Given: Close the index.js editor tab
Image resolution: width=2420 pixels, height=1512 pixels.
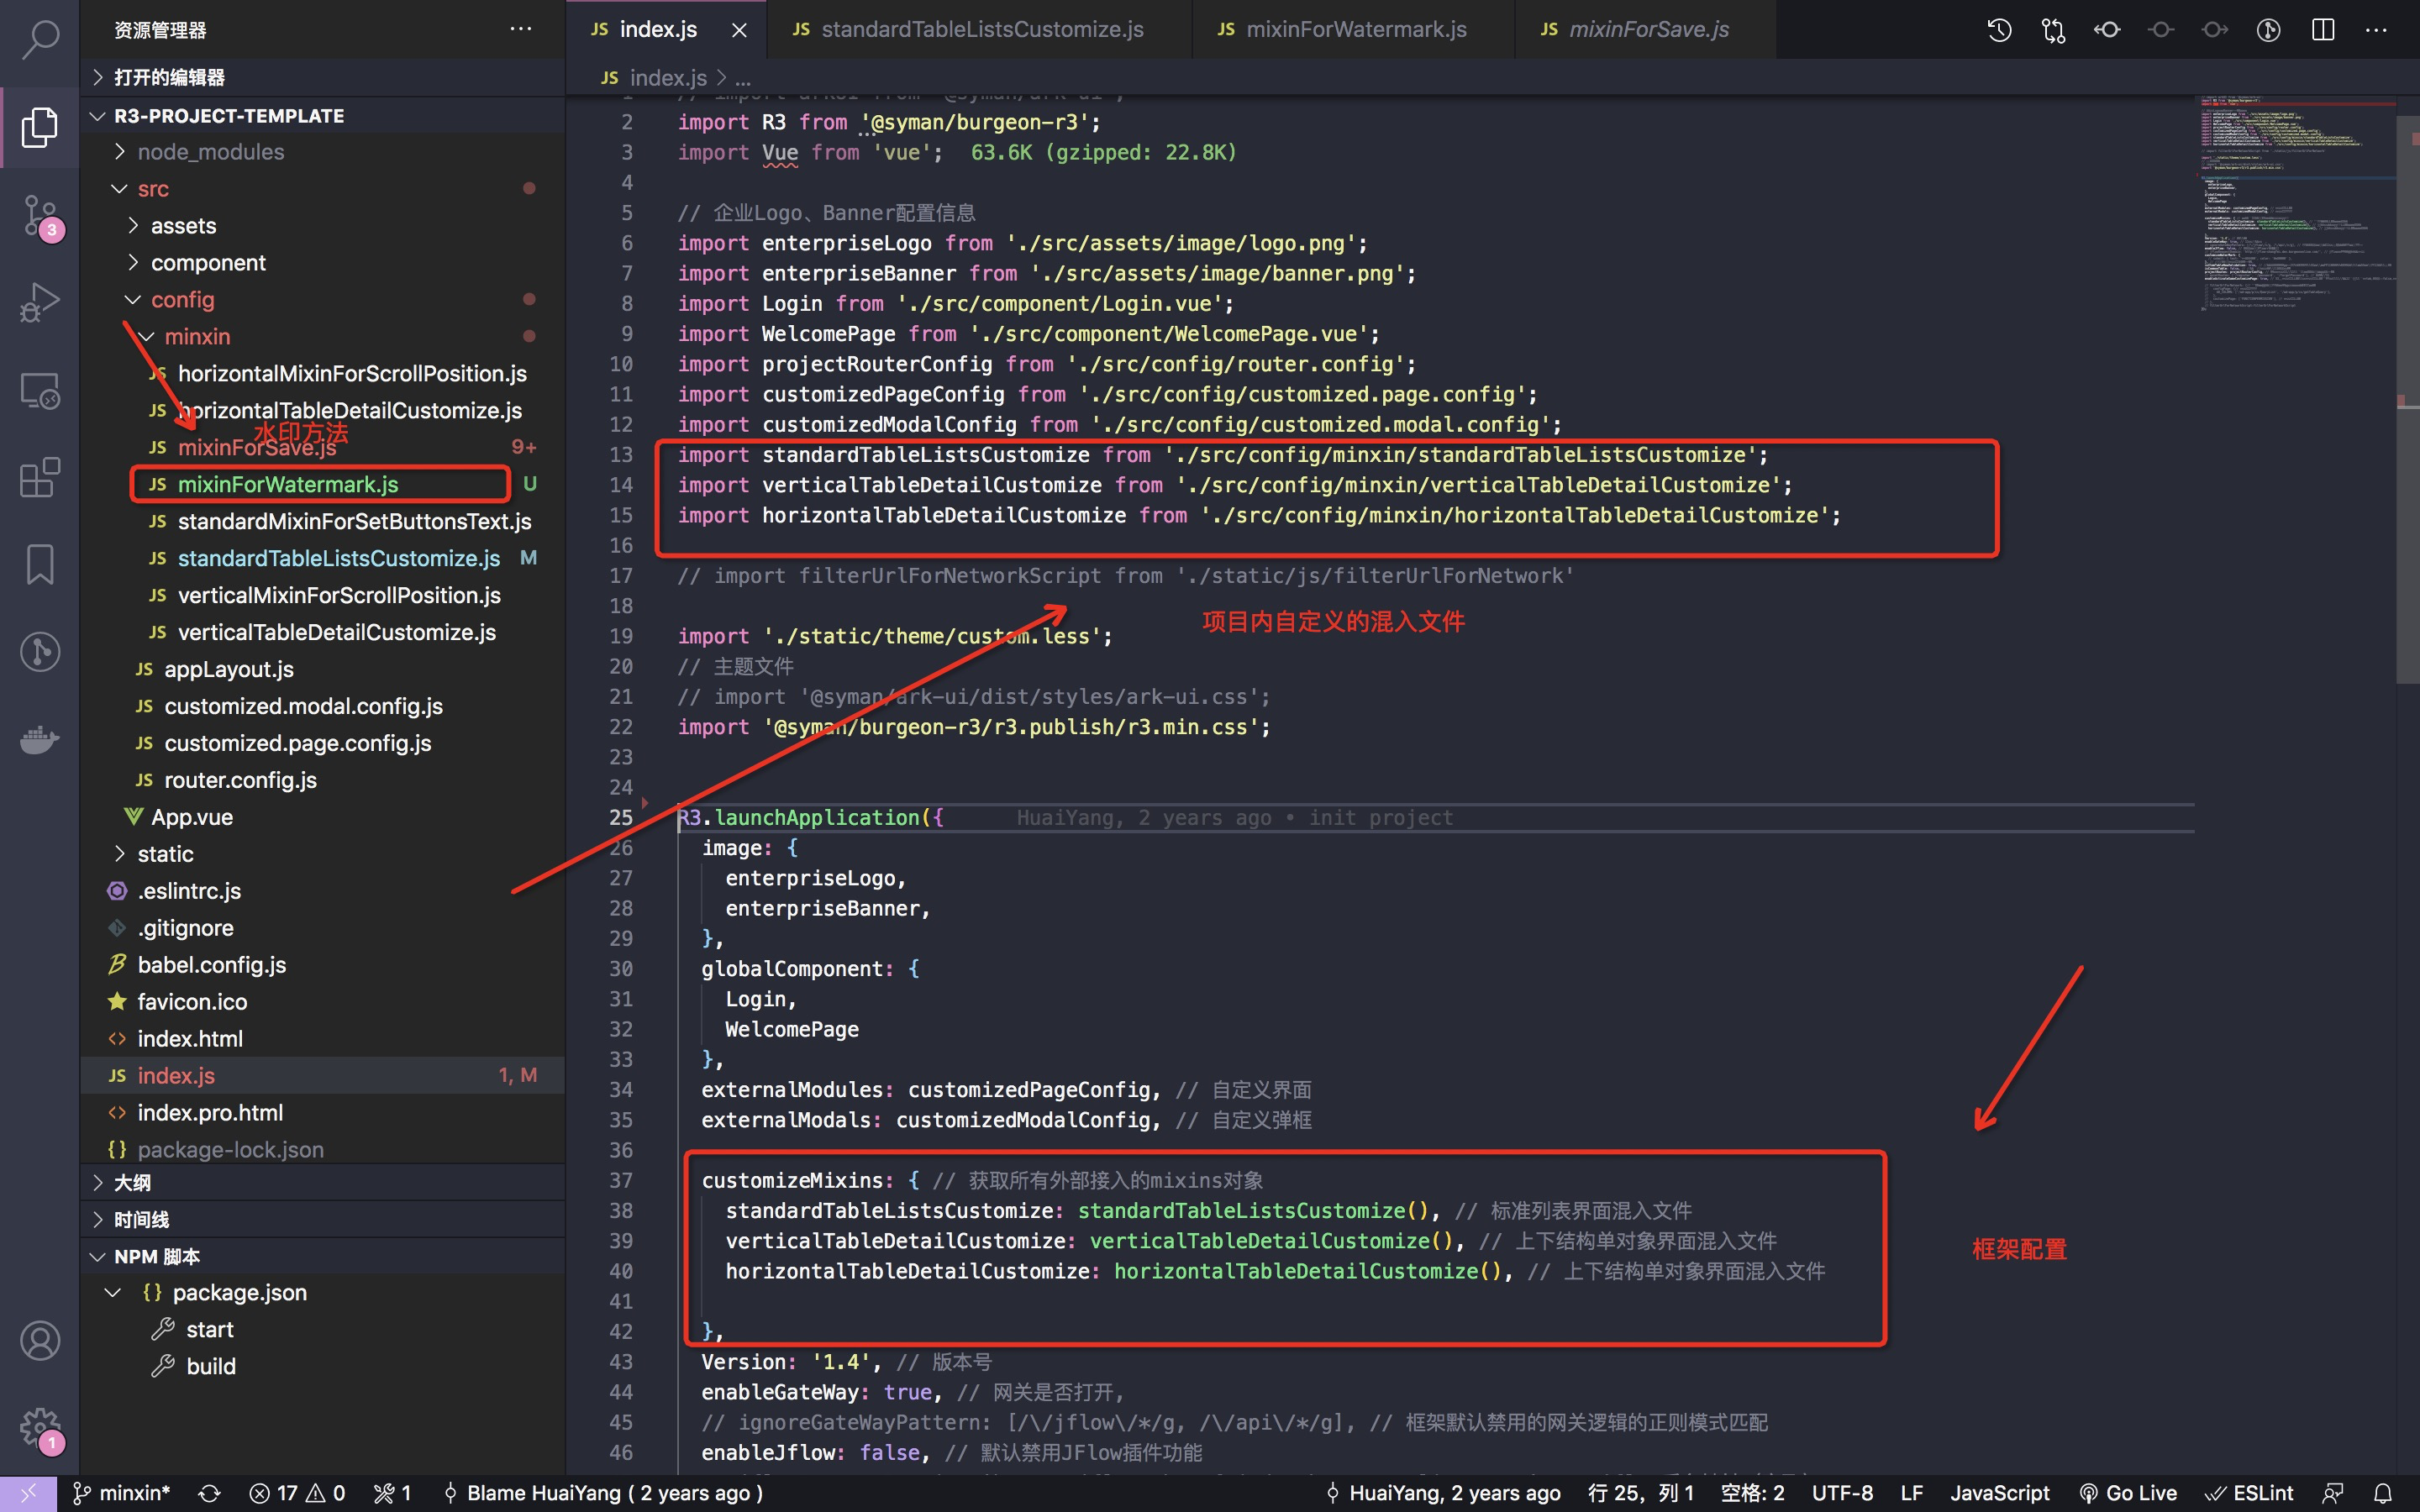Looking at the screenshot, I should click(x=739, y=30).
